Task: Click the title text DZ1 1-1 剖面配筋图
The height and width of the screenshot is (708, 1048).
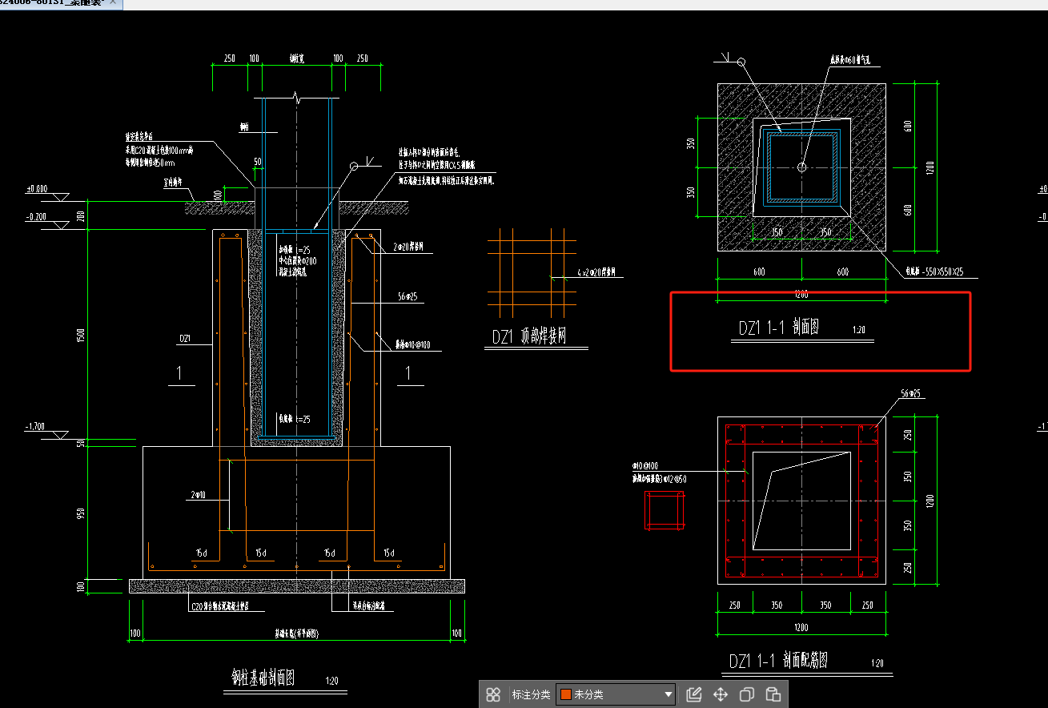Action: (778, 661)
